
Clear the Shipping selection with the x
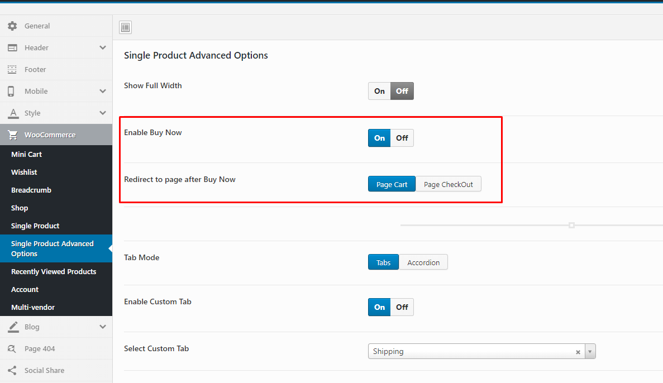(578, 352)
